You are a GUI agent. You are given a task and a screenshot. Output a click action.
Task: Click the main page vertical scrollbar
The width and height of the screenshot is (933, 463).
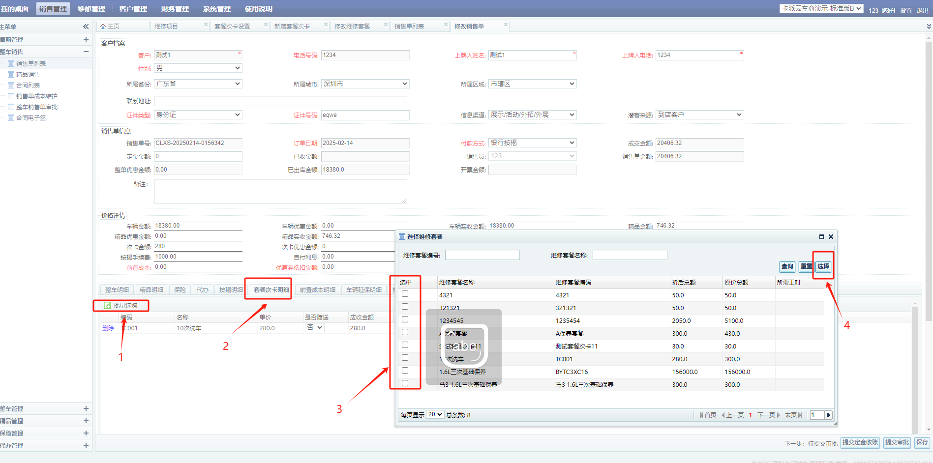pyautogui.click(x=929, y=197)
